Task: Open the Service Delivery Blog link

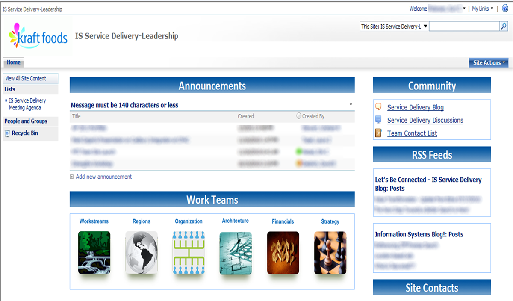Action: 416,107
